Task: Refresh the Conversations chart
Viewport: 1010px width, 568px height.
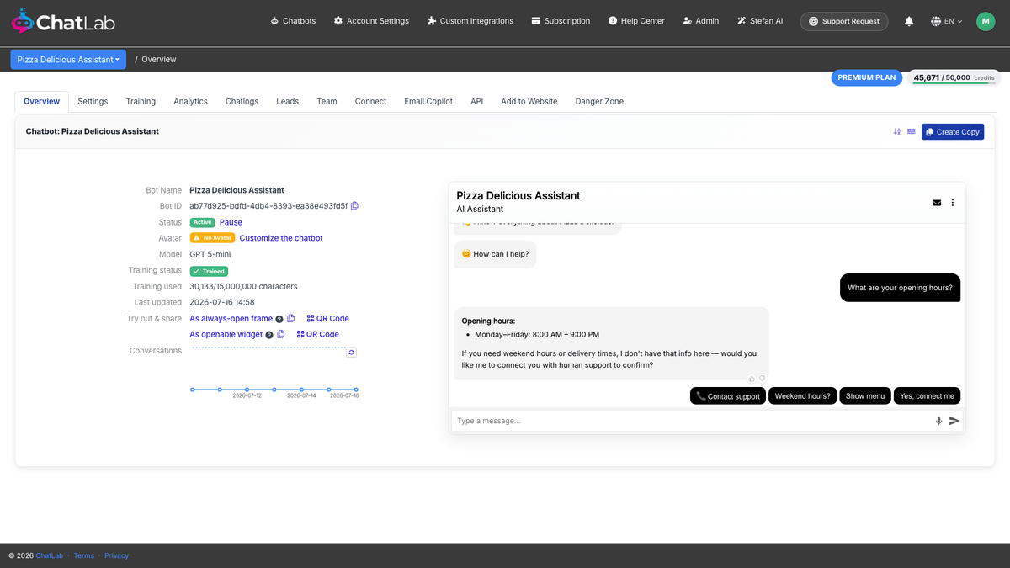Action: tap(352, 353)
